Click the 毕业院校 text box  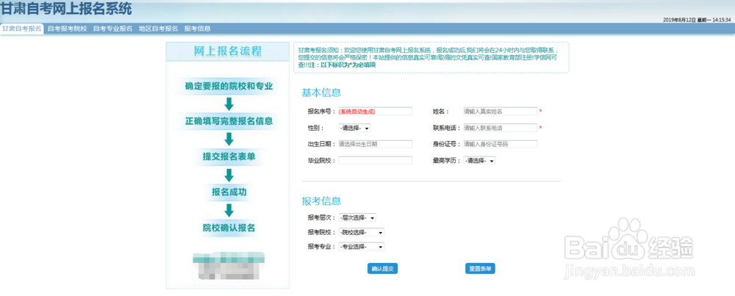coord(375,161)
